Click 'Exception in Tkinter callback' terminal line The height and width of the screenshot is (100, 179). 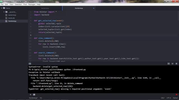click(44, 72)
